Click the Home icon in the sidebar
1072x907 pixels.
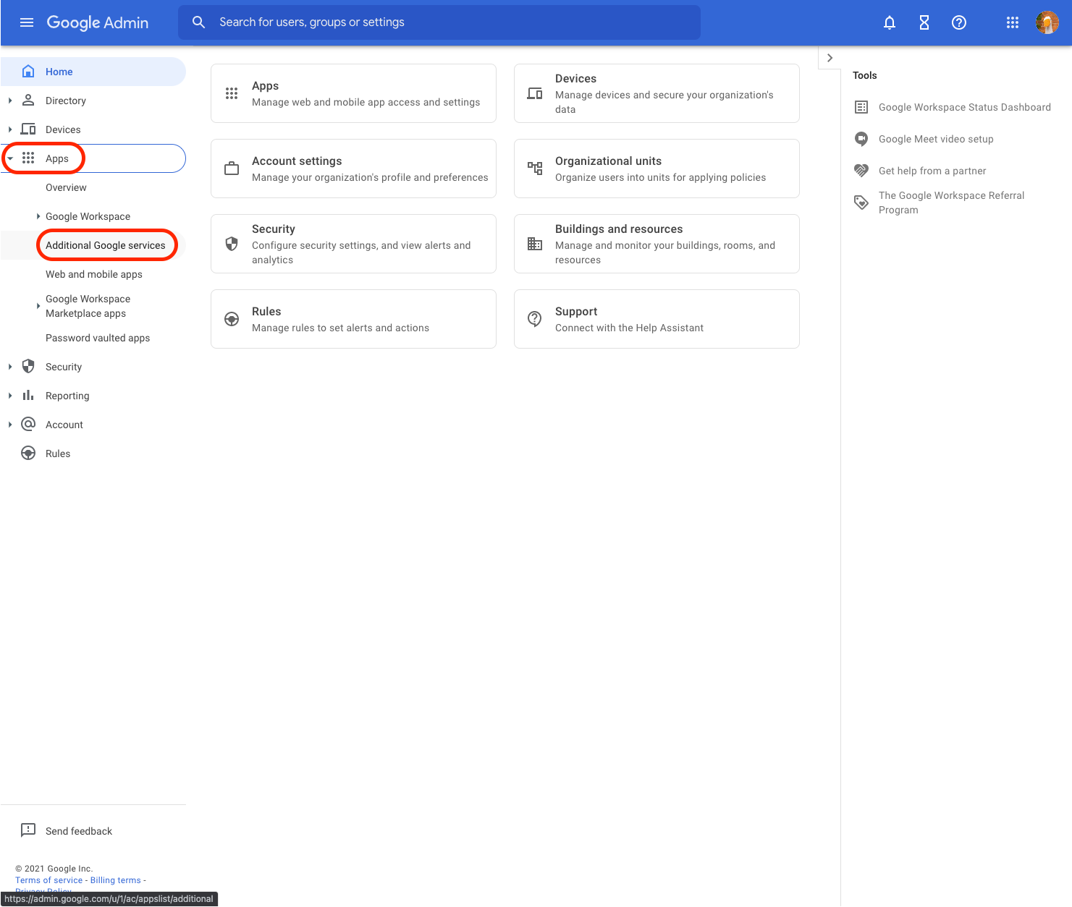tap(28, 71)
